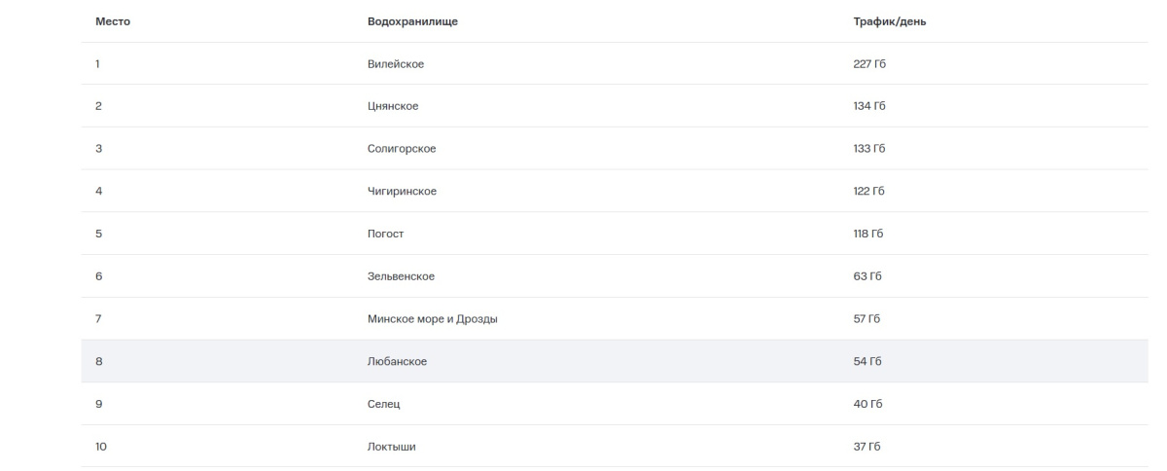
Task: Select the 122 Гб traffic cell
Action: tap(868, 191)
